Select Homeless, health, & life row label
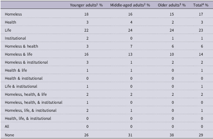213x139 pixels. pyautogui.click(x=26, y=94)
